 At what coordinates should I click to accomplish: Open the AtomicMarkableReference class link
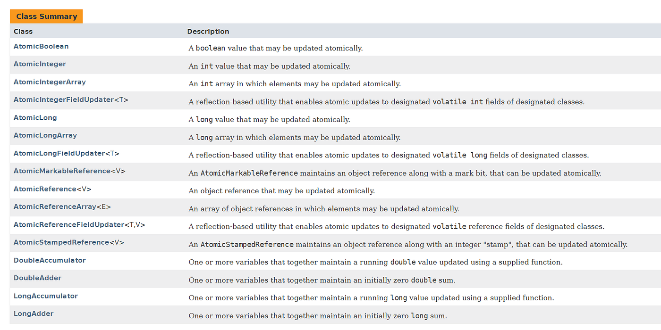coord(62,171)
